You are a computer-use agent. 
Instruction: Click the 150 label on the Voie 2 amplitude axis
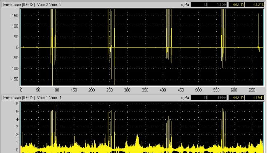[15, 16]
